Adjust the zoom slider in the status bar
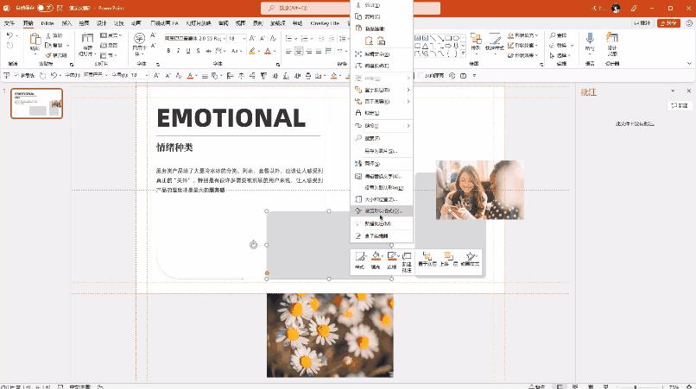 pos(637,386)
